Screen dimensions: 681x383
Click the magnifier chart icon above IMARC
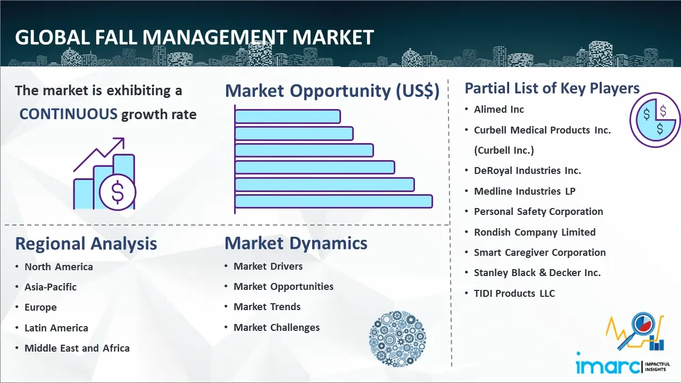638,331
